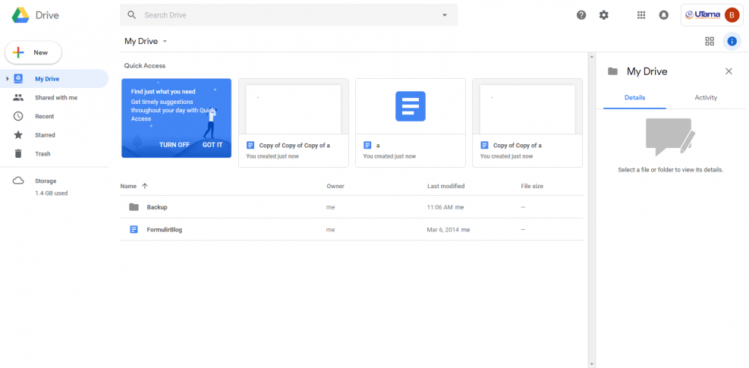This screenshot has height=368, width=749.
Task: Click the folder icon in details panel
Action: coord(612,71)
